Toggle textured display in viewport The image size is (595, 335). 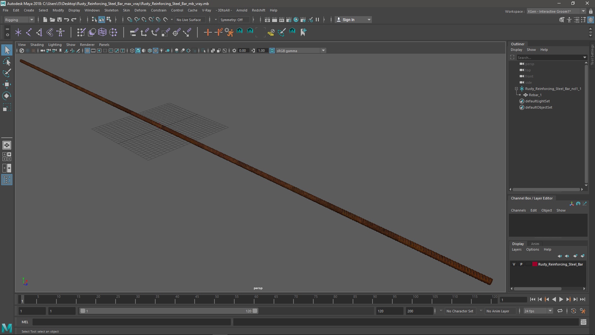click(156, 51)
